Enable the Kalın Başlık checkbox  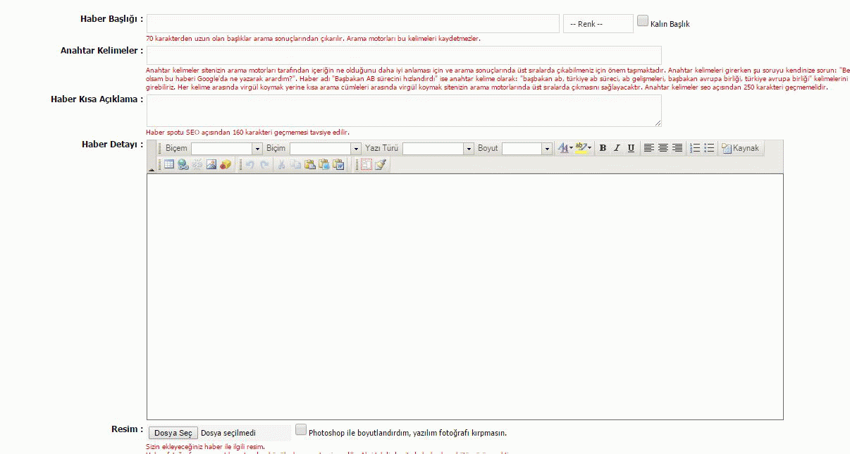coord(642,21)
